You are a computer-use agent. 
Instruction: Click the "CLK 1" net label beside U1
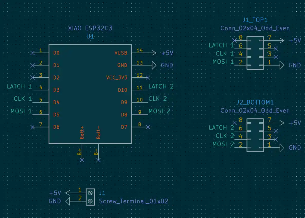[23, 99]
